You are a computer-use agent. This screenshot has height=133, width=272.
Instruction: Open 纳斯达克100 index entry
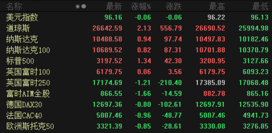click(28, 50)
